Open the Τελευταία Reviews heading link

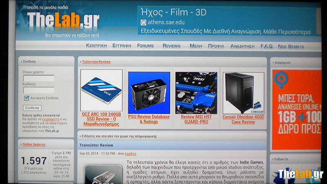point(96,62)
